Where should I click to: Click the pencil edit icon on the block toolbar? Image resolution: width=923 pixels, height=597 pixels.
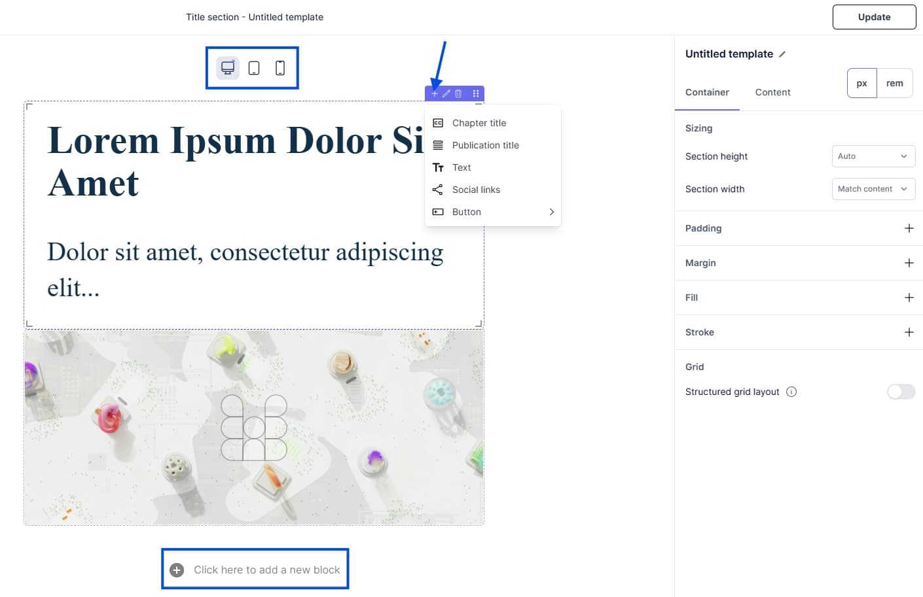click(x=446, y=93)
